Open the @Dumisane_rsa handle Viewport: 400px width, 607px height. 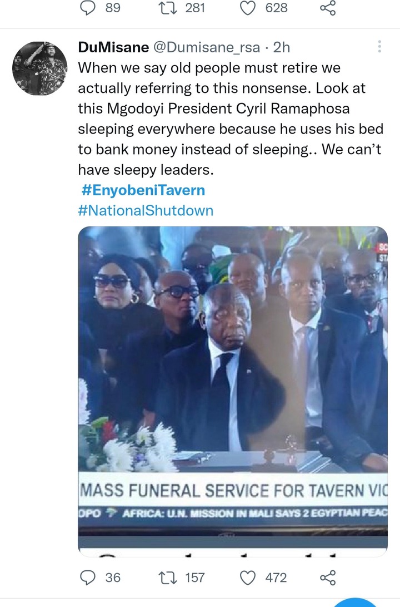coord(207,47)
